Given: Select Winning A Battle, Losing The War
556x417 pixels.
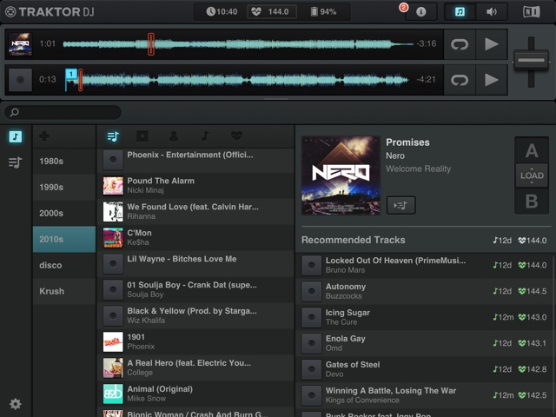Looking at the screenshot, I should pyautogui.click(x=424, y=395).
